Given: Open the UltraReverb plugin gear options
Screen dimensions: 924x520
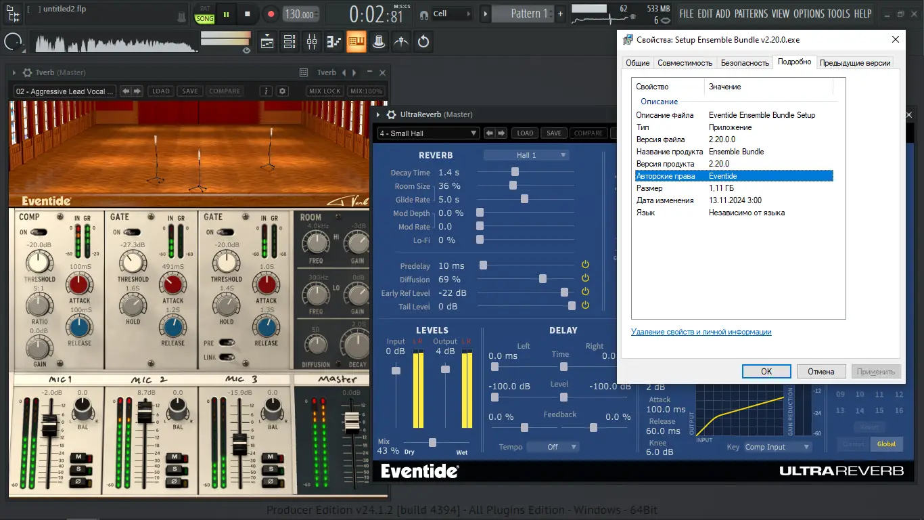Looking at the screenshot, I should (x=391, y=114).
